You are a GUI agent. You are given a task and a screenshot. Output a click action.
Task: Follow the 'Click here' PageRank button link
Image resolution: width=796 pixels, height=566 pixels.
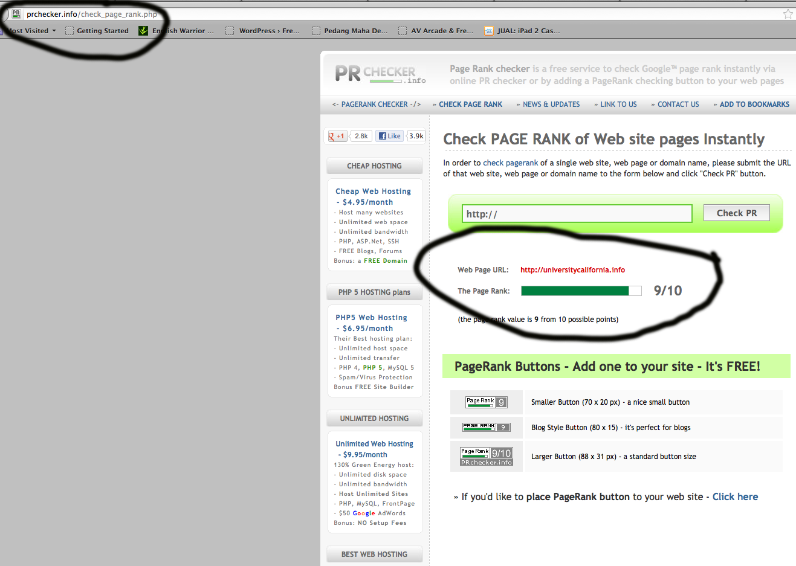tap(735, 497)
